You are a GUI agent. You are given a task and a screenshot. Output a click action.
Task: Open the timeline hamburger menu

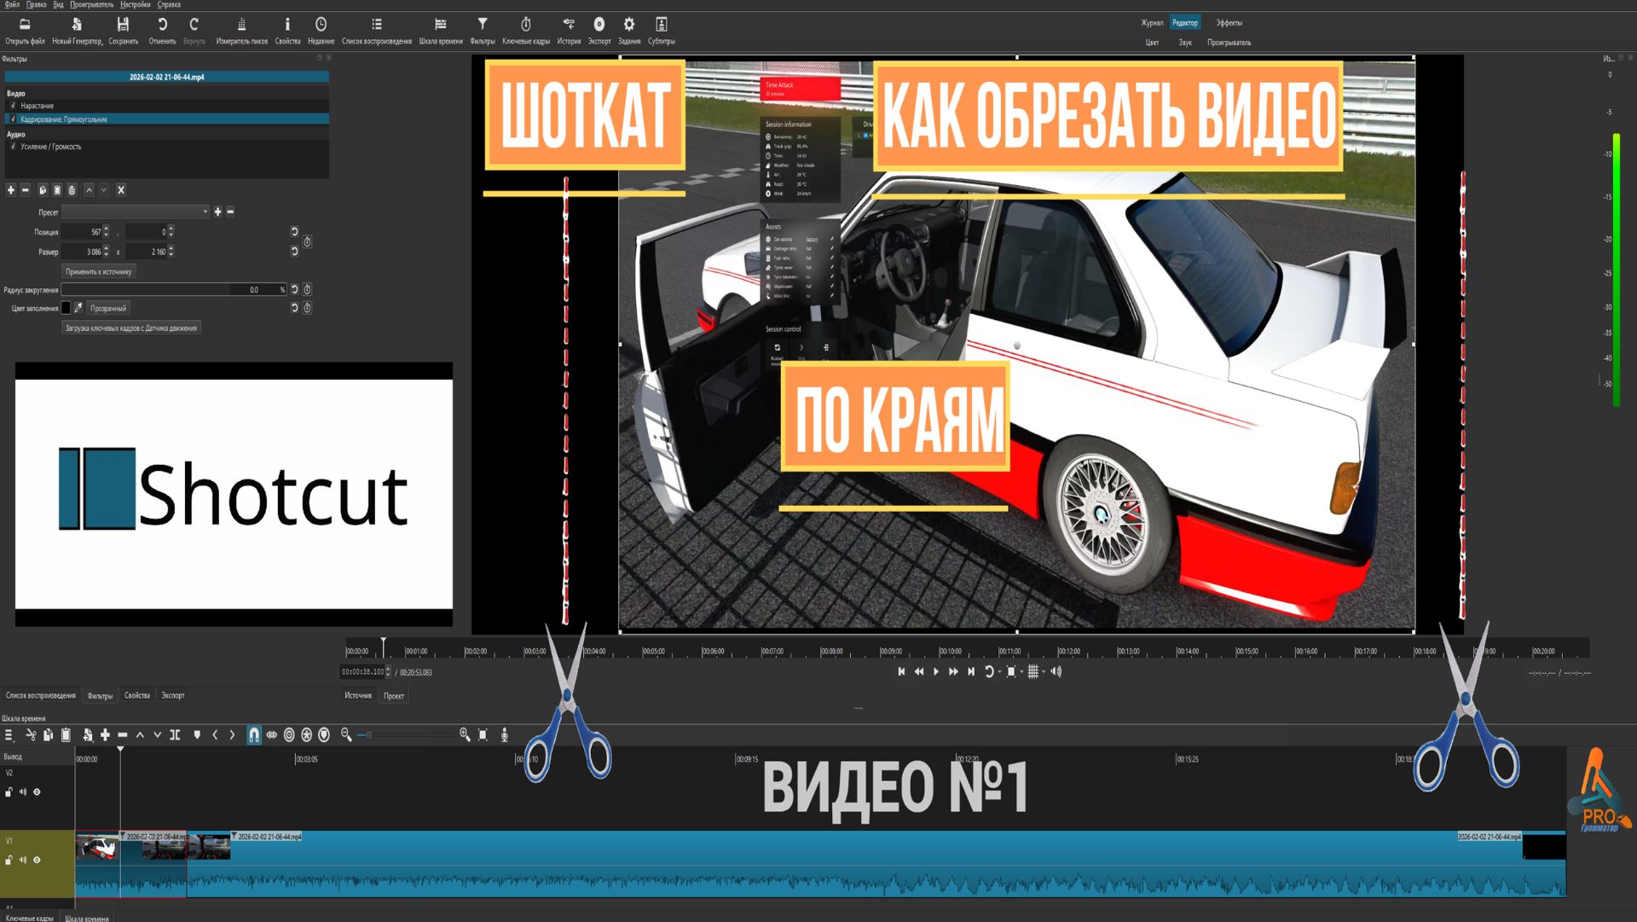pyautogui.click(x=9, y=735)
